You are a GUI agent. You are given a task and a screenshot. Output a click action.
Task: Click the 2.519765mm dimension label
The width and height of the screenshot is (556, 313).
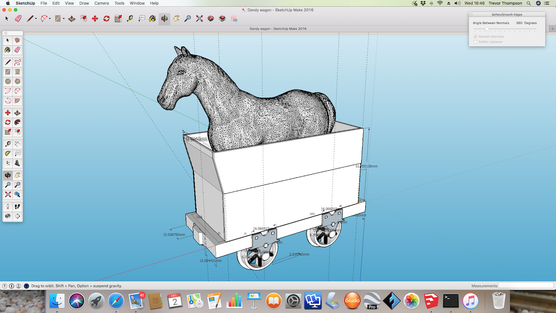click(x=299, y=254)
